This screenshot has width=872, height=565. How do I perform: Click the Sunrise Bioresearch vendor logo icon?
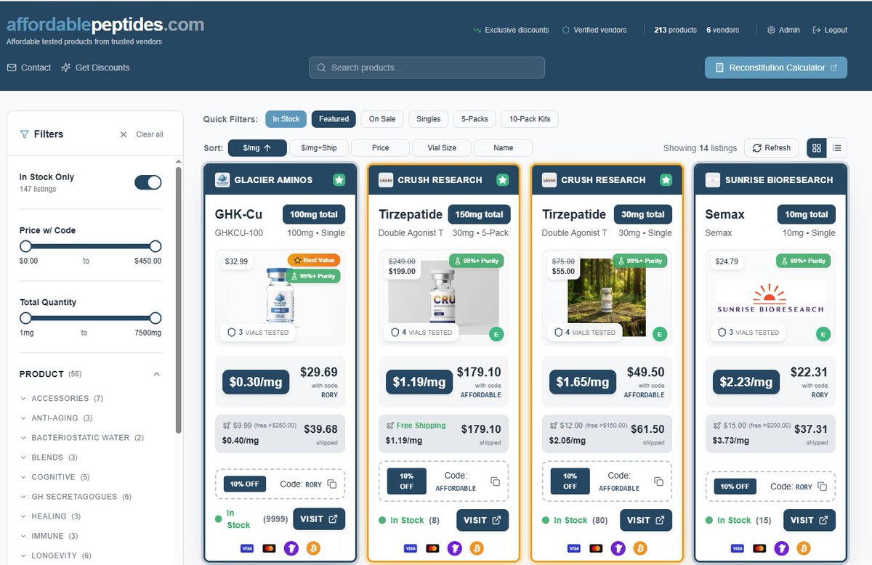click(x=713, y=180)
